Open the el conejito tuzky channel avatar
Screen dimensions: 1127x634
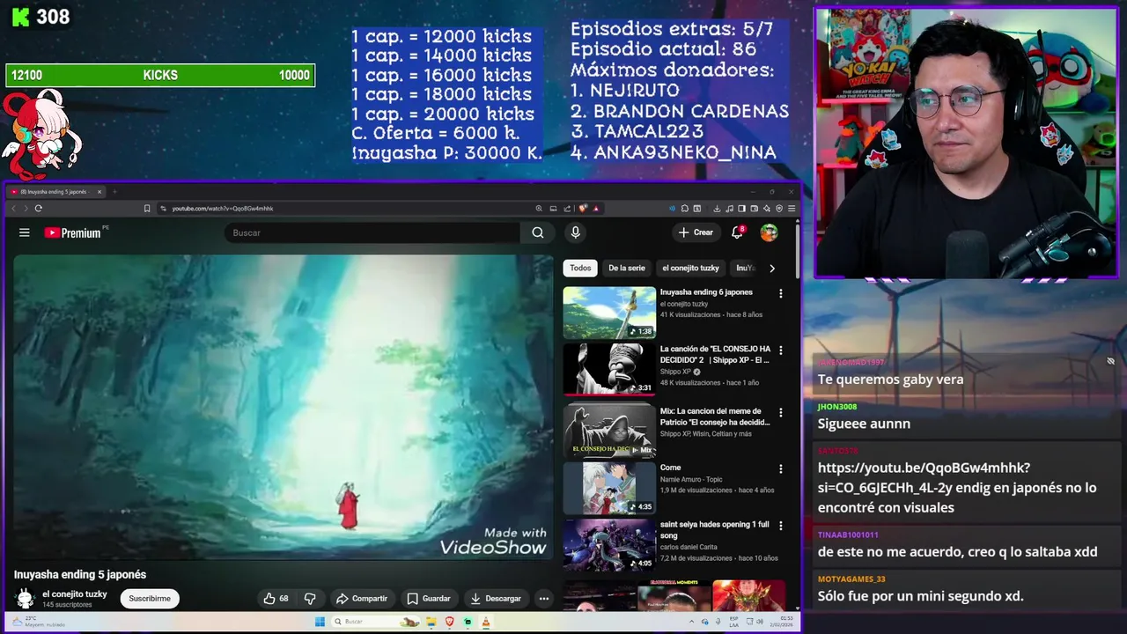pos(25,599)
